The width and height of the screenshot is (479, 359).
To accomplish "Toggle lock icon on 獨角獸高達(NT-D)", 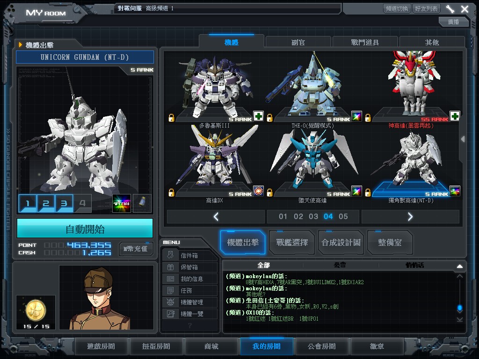I will click(368, 193).
